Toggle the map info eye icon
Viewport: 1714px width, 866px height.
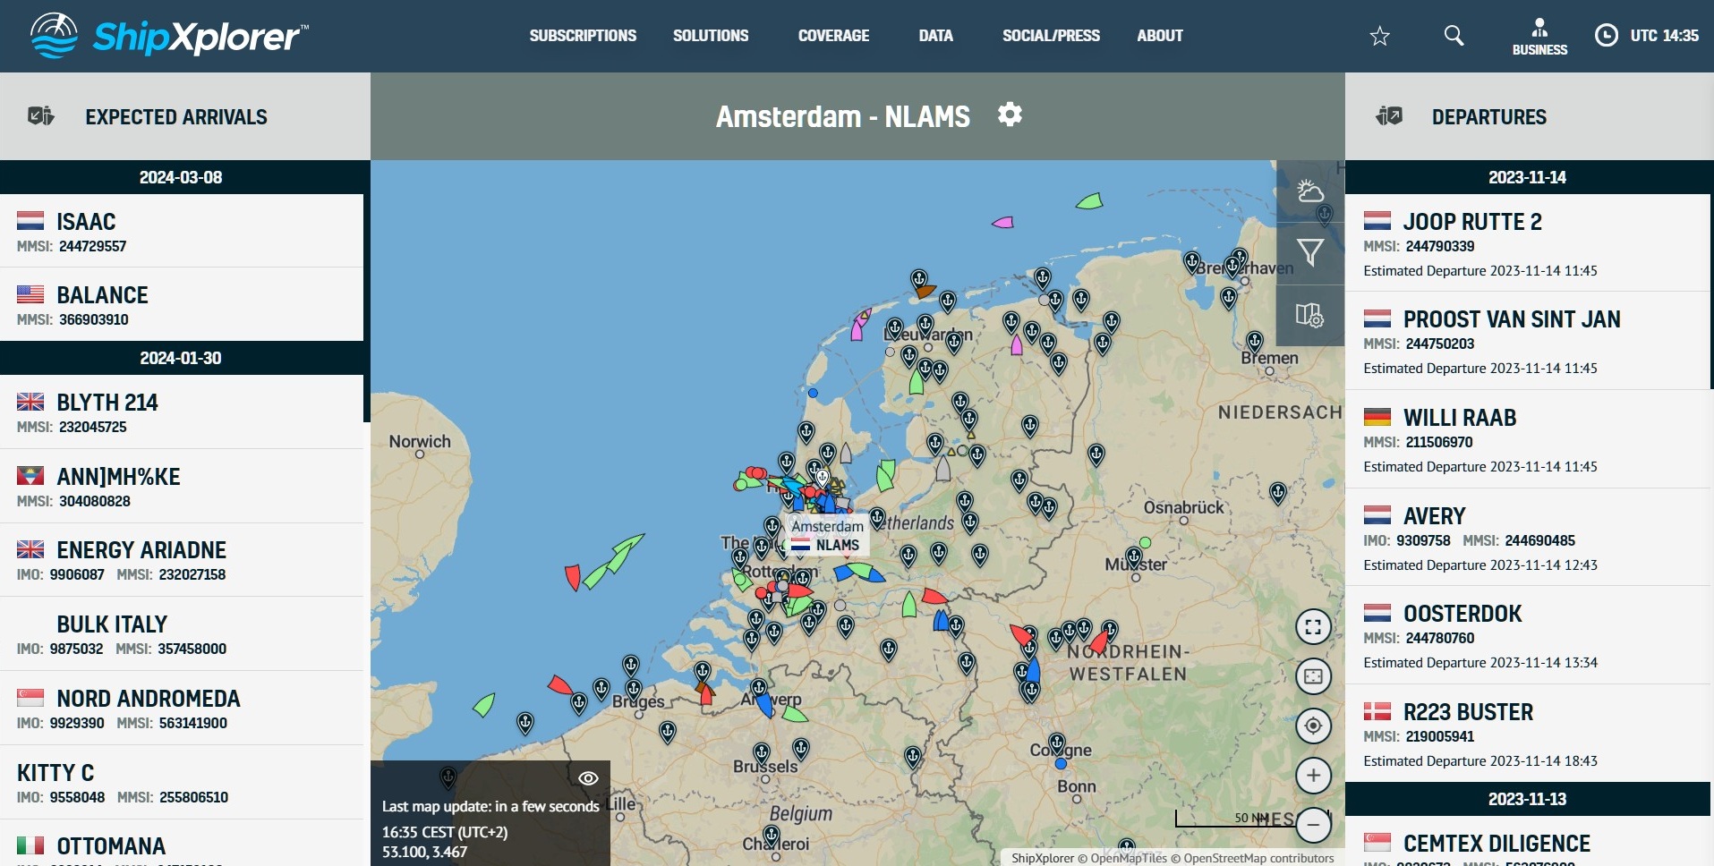coord(588,778)
